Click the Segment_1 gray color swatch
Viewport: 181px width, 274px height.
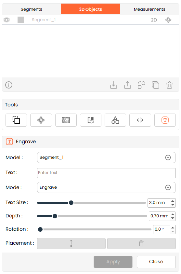(21, 20)
